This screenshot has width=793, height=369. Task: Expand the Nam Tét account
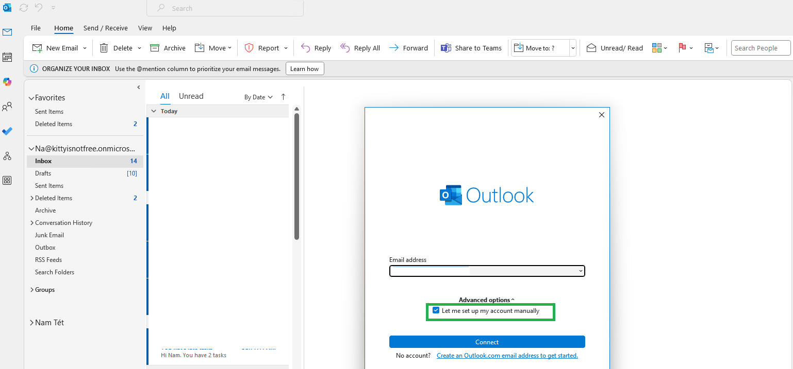click(32, 323)
